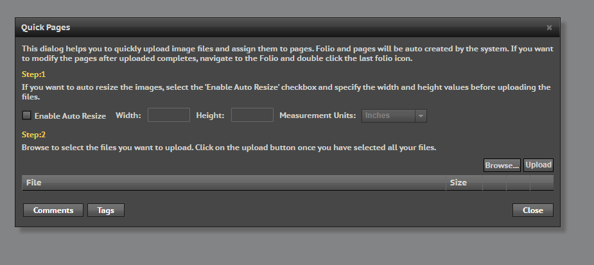Click the Step:2 heading
Screen dimensions: 594x265
(x=33, y=134)
